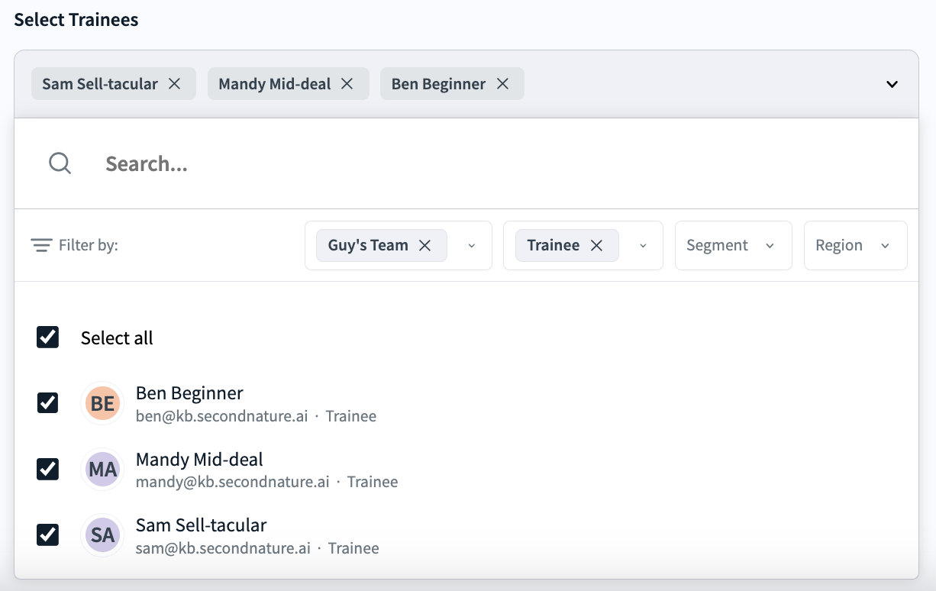Focus the Search trainees input field
The image size is (936, 591).
458,163
